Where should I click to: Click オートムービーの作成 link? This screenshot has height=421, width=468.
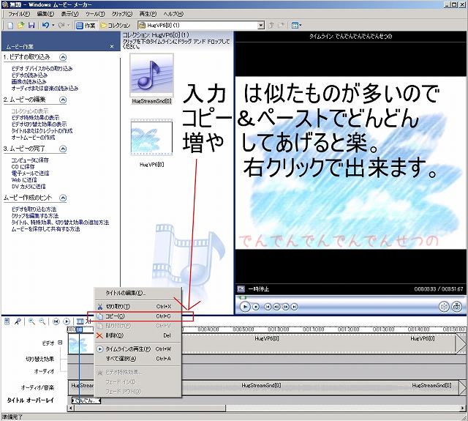click(33, 137)
